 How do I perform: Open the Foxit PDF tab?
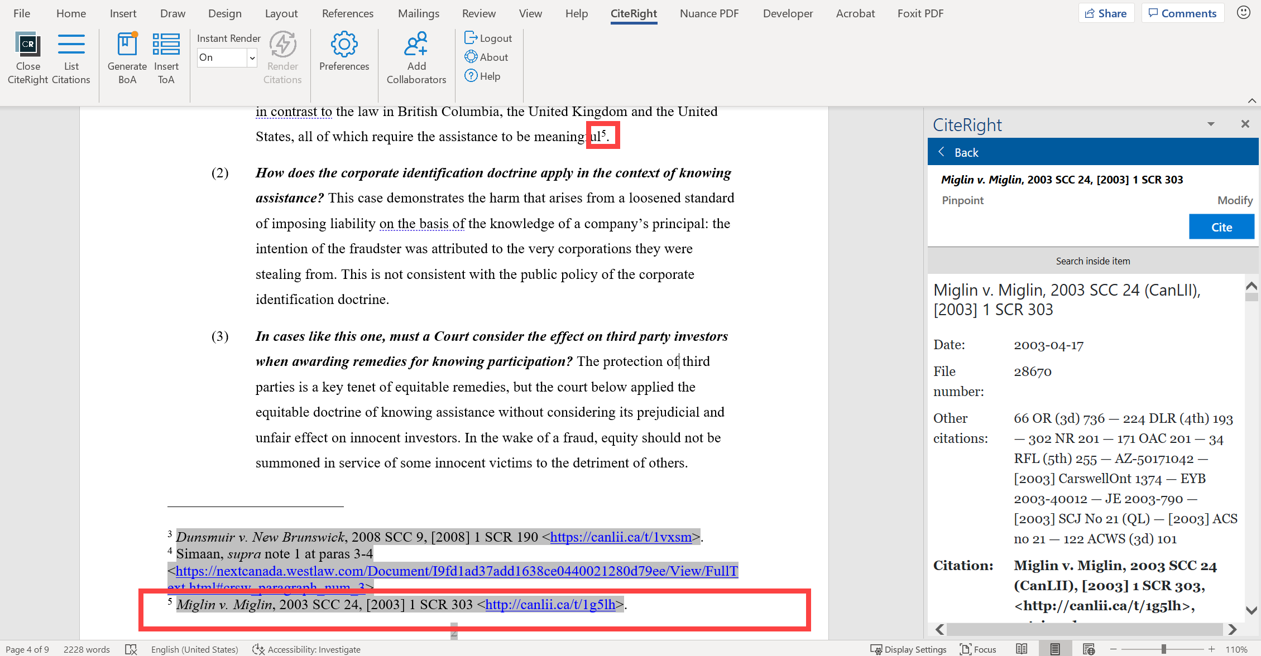pyautogui.click(x=920, y=13)
